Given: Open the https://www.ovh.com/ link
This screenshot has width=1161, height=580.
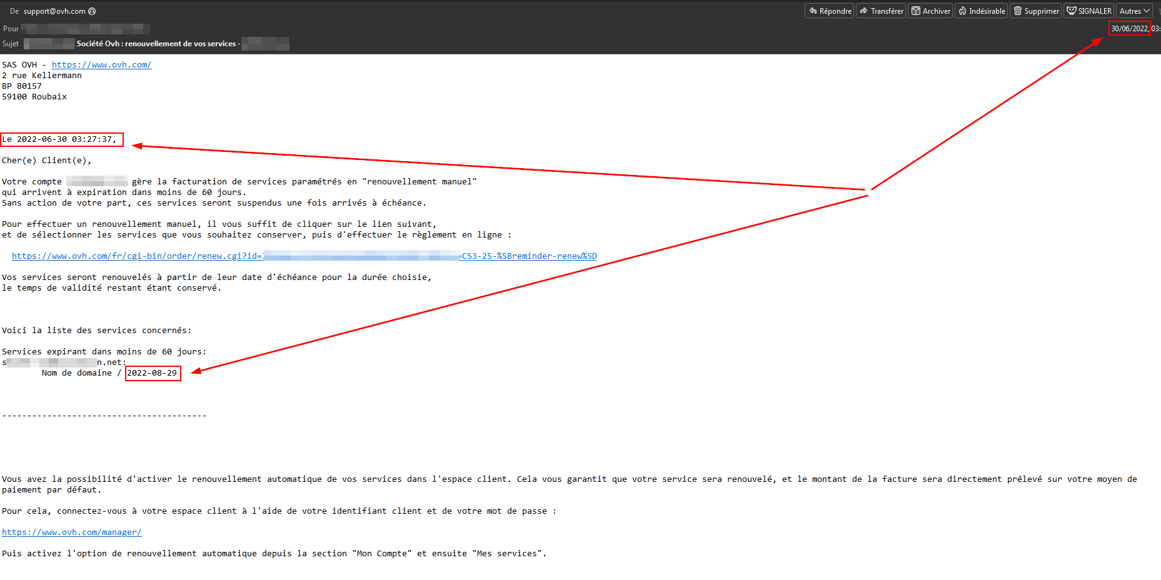Looking at the screenshot, I should tap(101, 65).
